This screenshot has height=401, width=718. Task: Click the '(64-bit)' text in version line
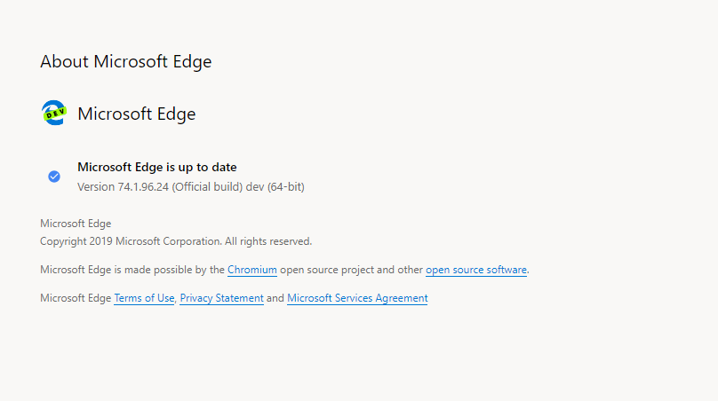(x=286, y=187)
